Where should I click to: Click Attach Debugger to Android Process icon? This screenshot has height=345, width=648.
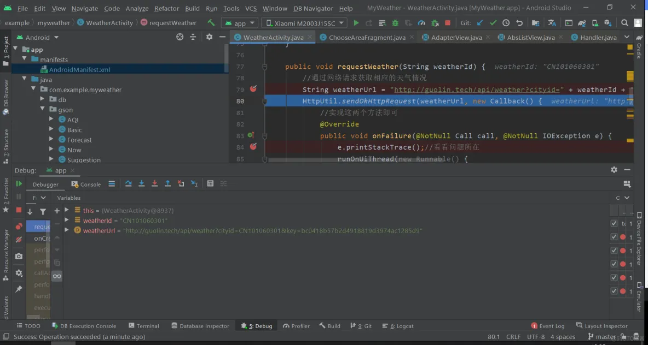435,23
